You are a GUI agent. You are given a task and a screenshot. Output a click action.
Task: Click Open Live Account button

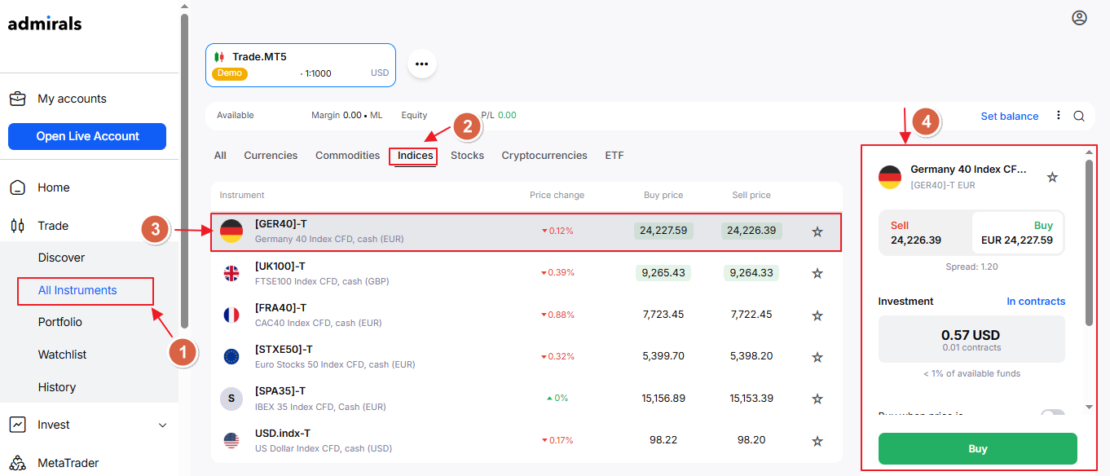pyautogui.click(x=87, y=136)
